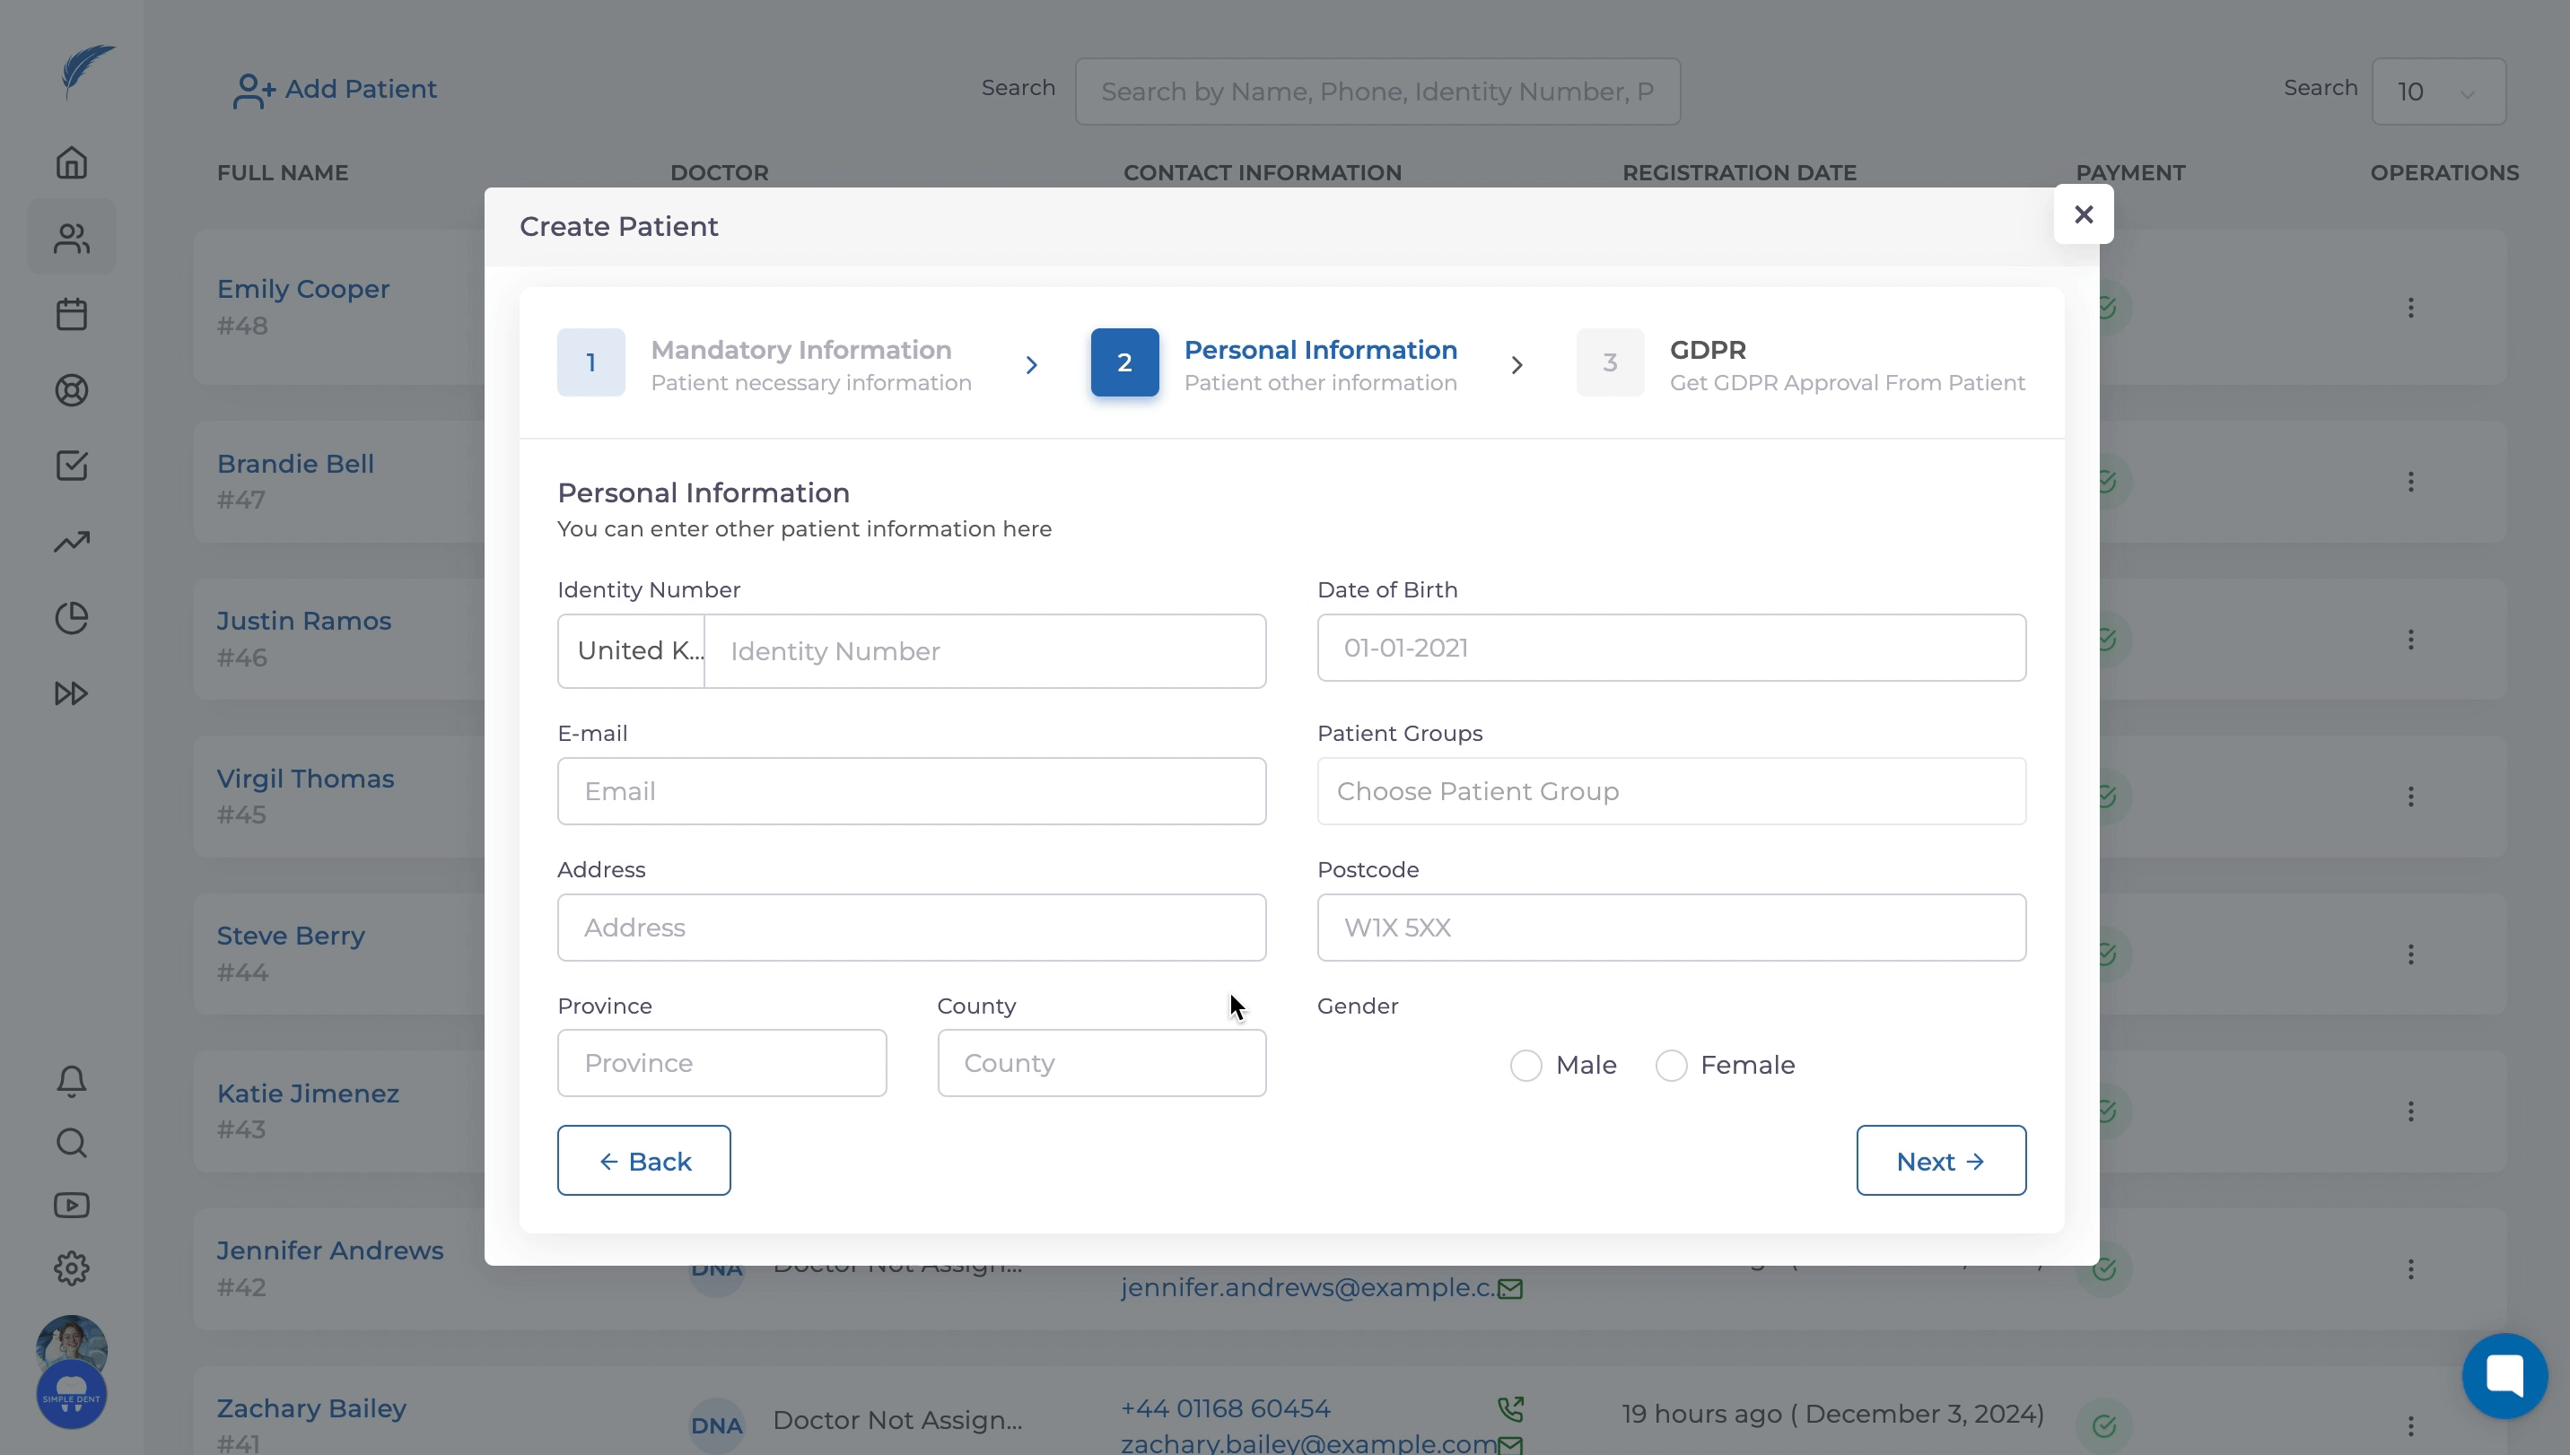Jump to the GDPR step 3
The height and width of the screenshot is (1455, 2570).
click(x=1609, y=362)
